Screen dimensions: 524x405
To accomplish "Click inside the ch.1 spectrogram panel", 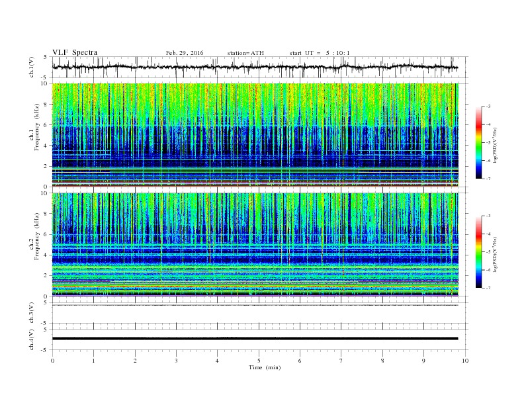I will click(x=255, y=135).
